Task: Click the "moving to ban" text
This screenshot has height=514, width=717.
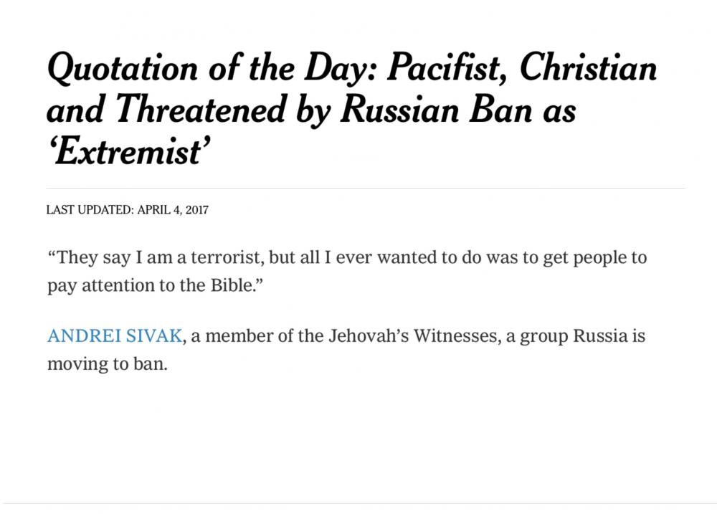Action: [x=105, y=364]
